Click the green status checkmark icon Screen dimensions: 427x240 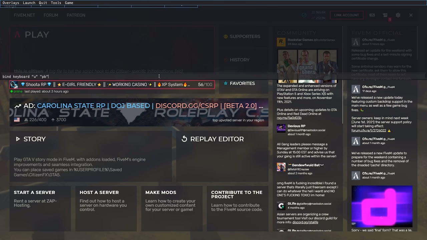click(304, 15)
